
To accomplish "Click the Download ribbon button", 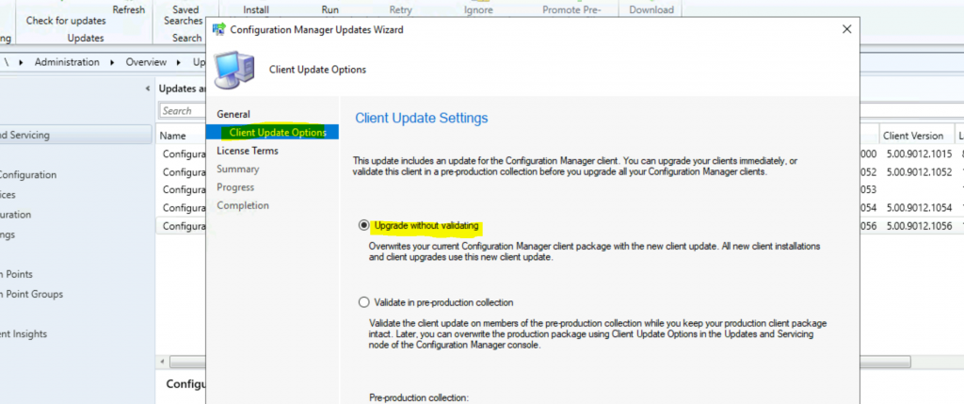I will (x=651, y=9).
